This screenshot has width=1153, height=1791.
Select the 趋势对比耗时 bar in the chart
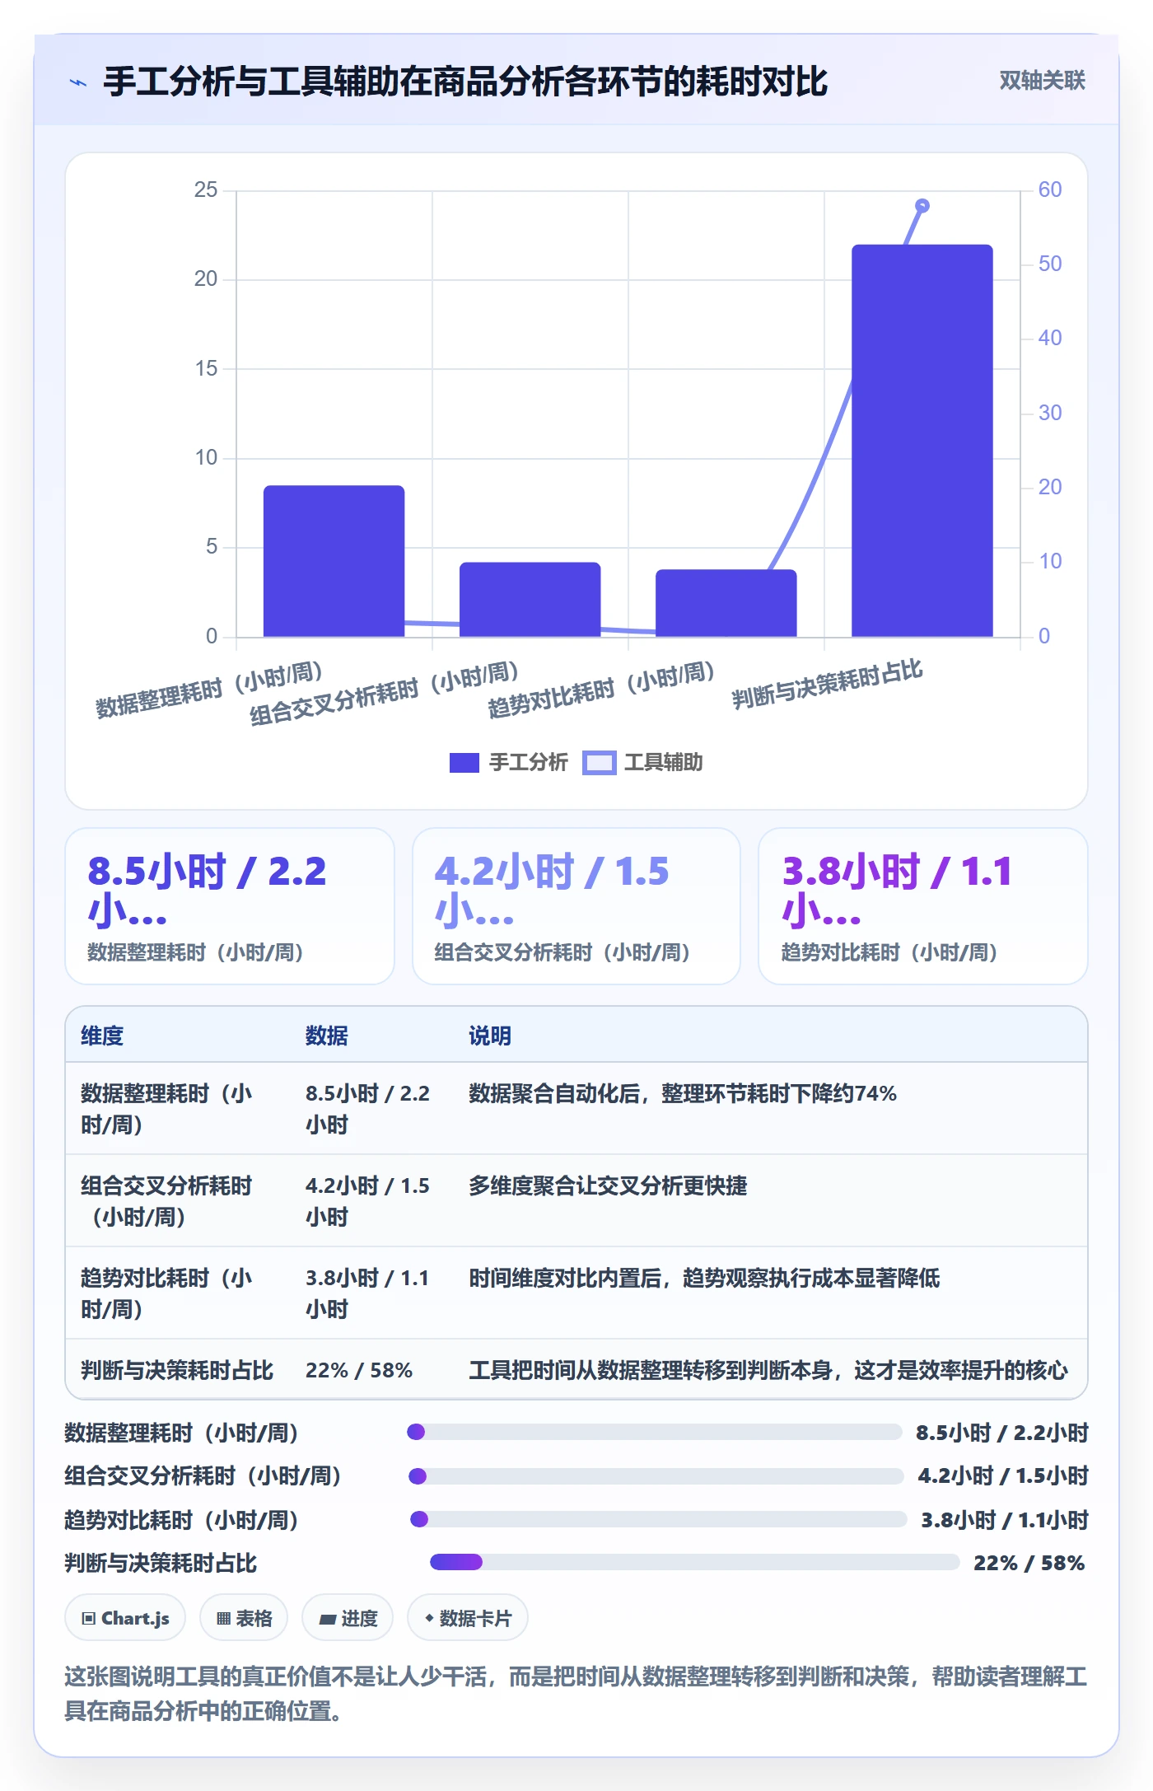point(726,603)
